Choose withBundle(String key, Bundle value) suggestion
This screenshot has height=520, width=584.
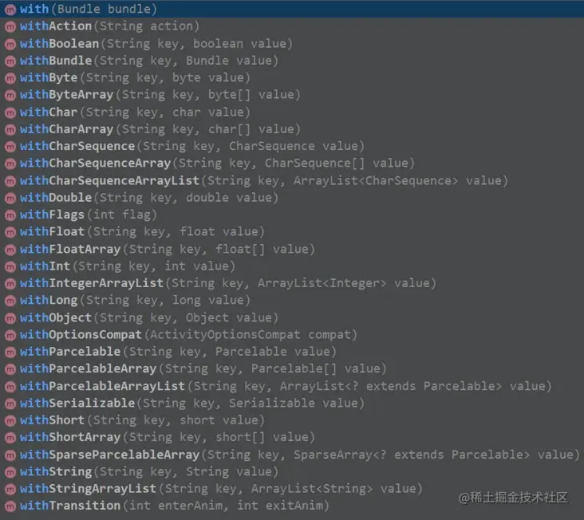pyautogui.click(x=292, y=61)
